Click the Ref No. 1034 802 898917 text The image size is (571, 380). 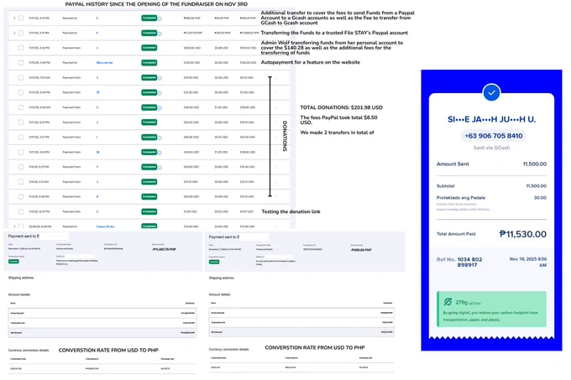(x=459, y=262)
